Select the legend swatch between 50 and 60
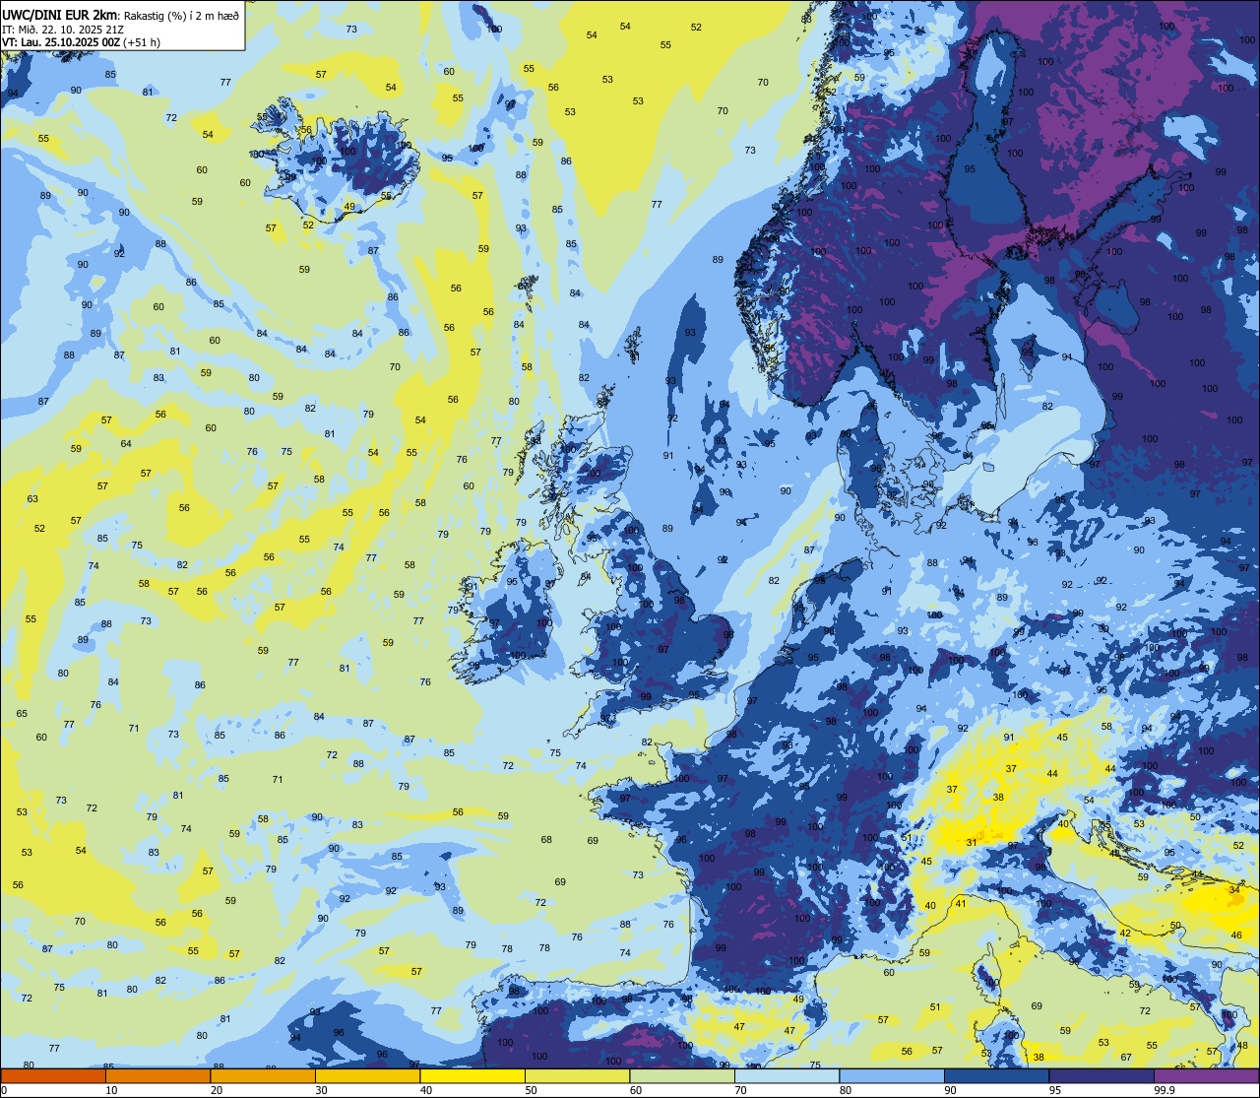 coord(577,1075)
